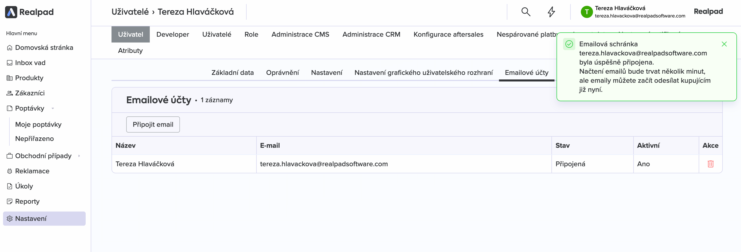
Task: Open Moje poptávky in sidebar
Action: click(38, 124)
